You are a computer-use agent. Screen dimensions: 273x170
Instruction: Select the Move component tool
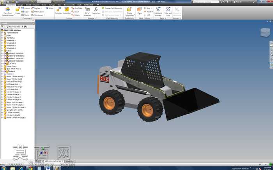coord(75,12)
